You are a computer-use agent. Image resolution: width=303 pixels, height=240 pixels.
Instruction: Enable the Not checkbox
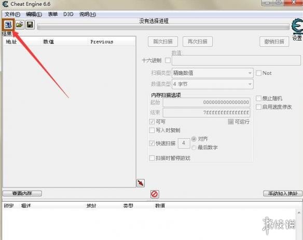click(258, 73)
